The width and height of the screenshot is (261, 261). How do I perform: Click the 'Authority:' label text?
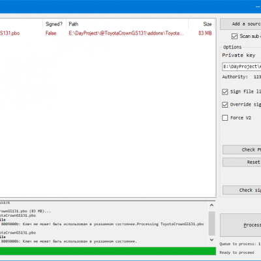click(x=235, y=77)
